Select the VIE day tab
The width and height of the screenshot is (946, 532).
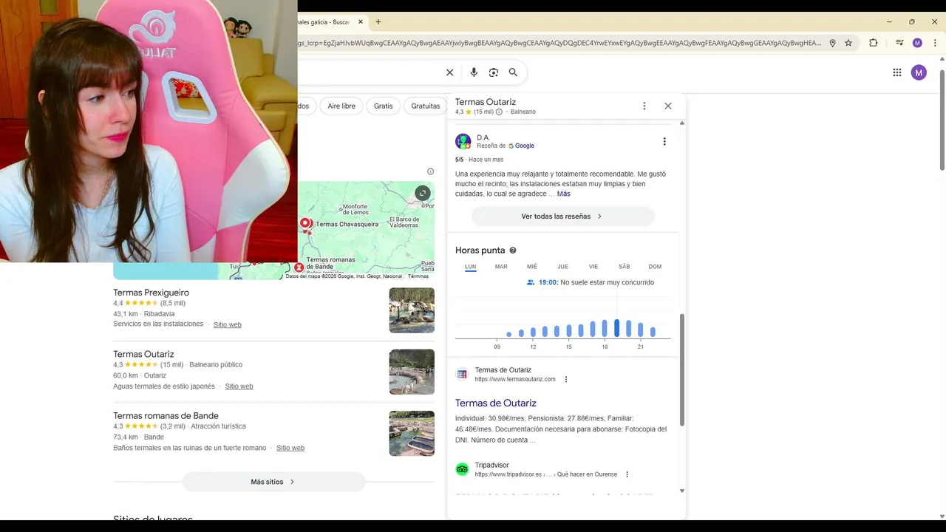pos(593,267)
